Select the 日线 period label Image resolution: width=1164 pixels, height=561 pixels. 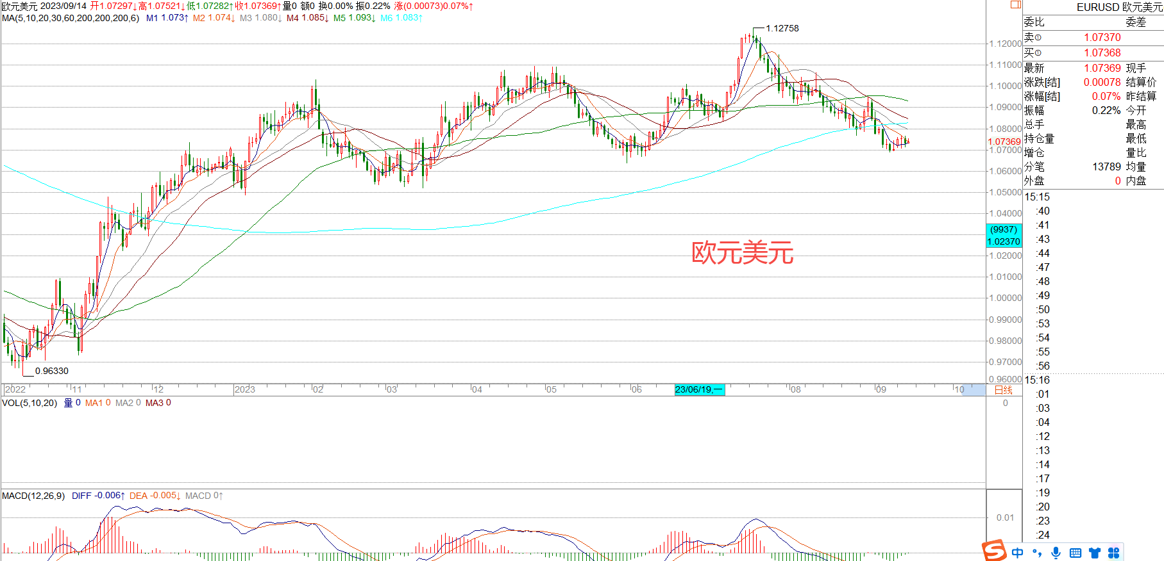click(1003, 390)
